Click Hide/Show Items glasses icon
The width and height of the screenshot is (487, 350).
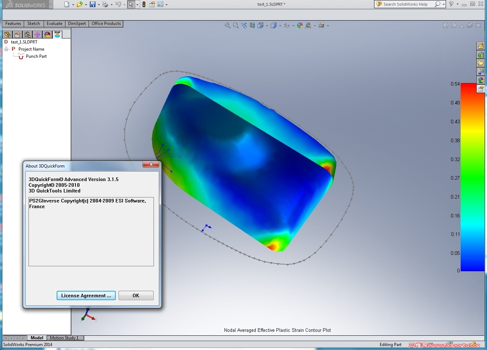[x=286, y=25]
